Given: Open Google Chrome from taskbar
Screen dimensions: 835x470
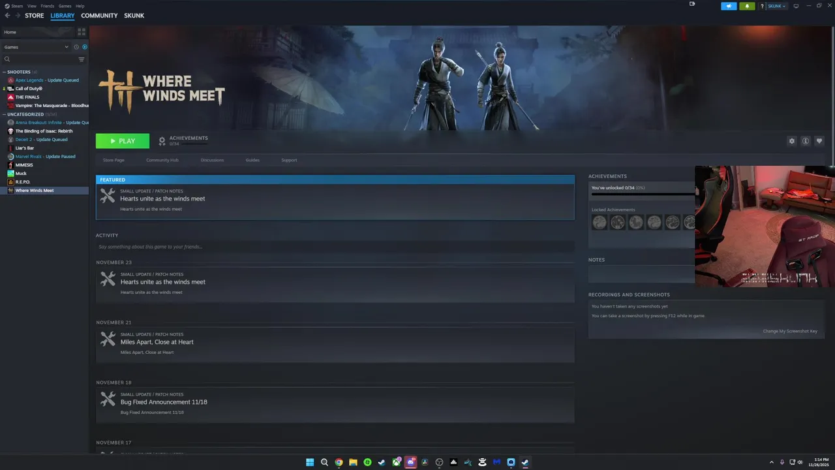Looking at the screenshot, I should (x=339, y=462).
